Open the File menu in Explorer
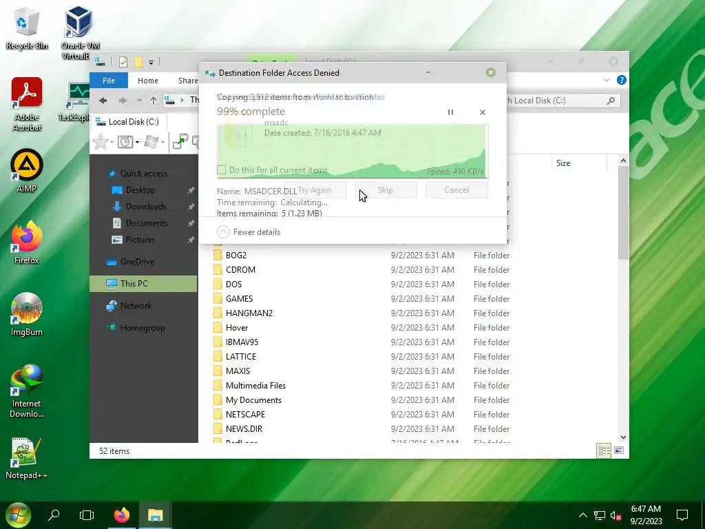 click(109, 81)
